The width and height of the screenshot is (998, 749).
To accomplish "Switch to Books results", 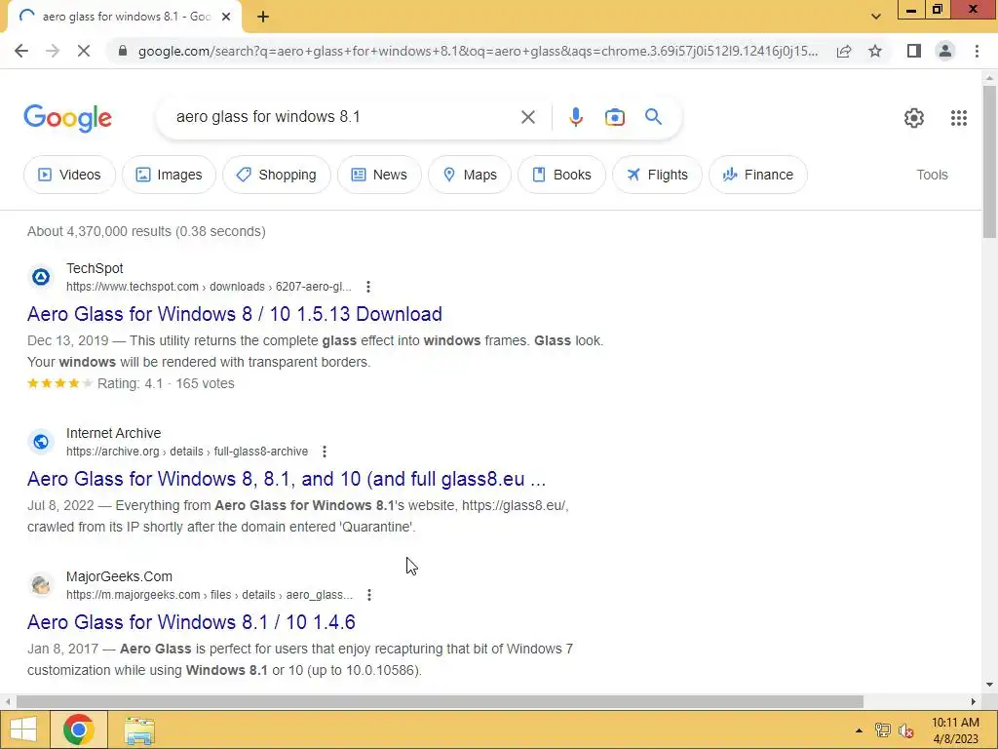I will tap(561, 175).
